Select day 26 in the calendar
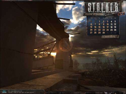 coord(115,30)
